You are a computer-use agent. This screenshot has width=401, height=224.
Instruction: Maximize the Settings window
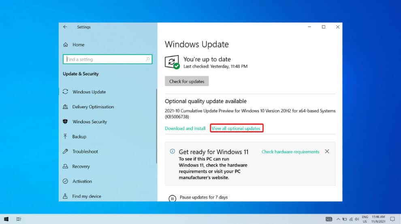(324, 27)
